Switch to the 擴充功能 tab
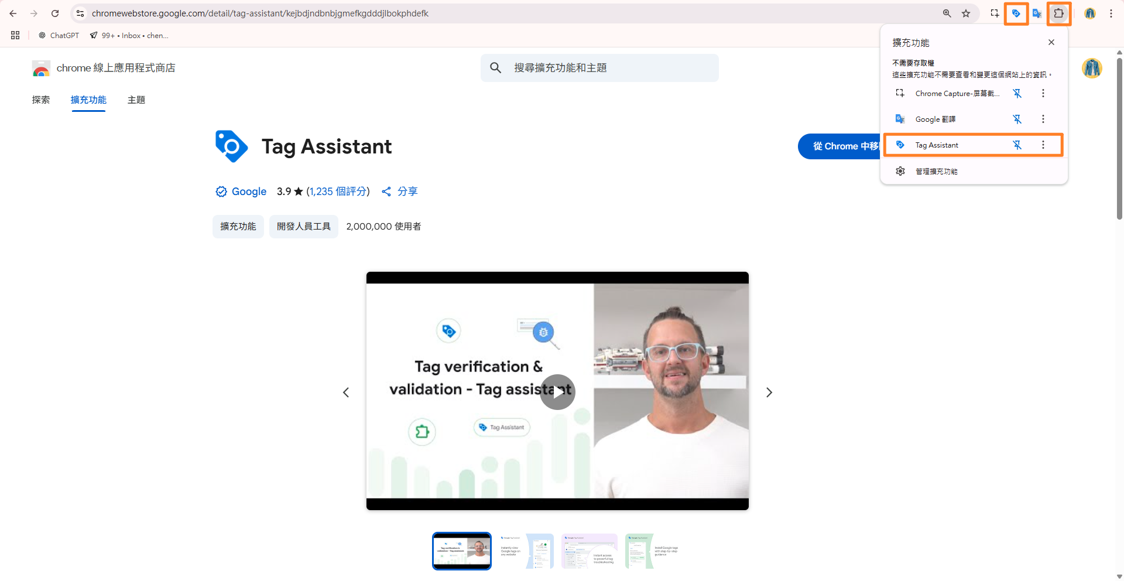1124x581 pixels. (88, 100)
